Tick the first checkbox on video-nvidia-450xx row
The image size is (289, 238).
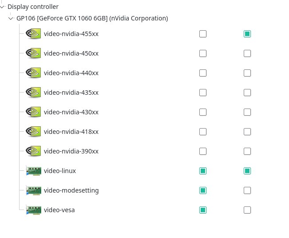203,53
